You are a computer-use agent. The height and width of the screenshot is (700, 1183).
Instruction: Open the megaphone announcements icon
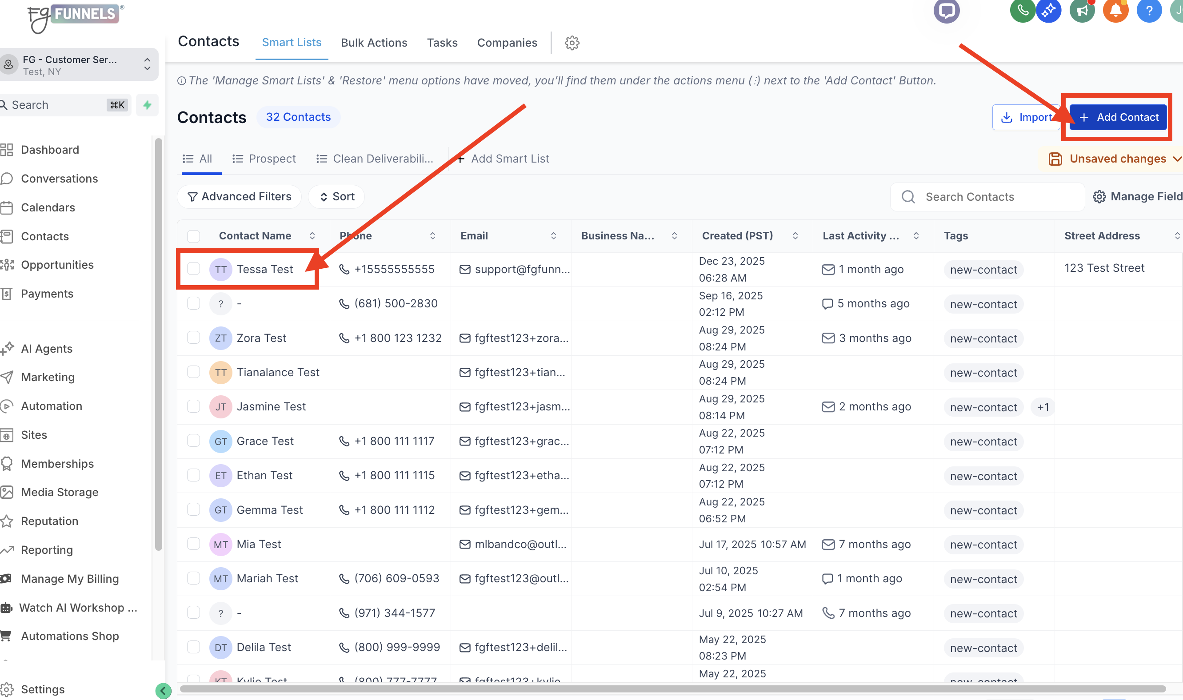click(x=1082, y=10)
